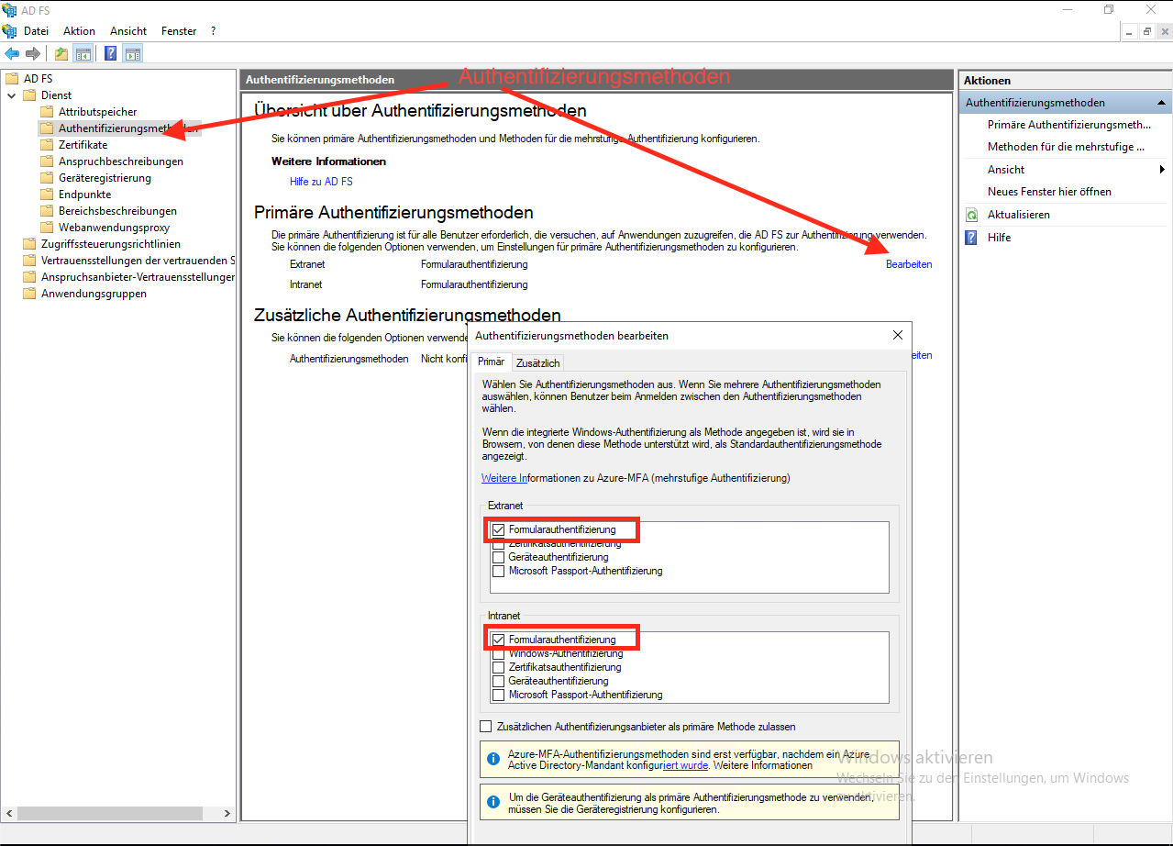Open the Hilfe zu AD FS link
Image resolution: width=1173 pixels, height=846 pixels.
[321, 182]
